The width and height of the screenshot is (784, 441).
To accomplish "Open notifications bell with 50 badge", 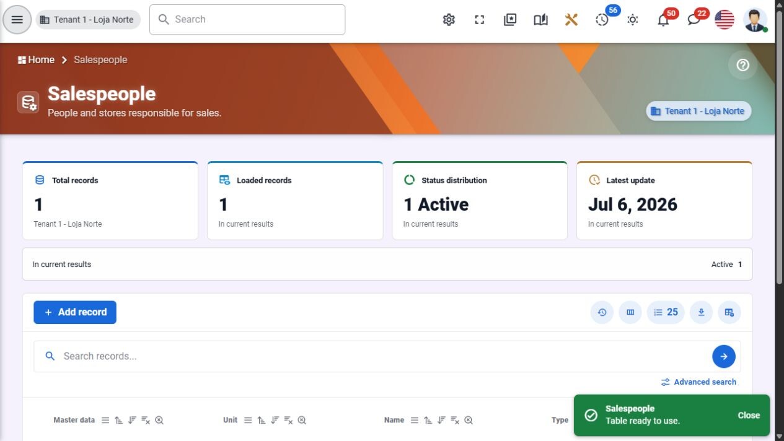I will click(663, 20).
